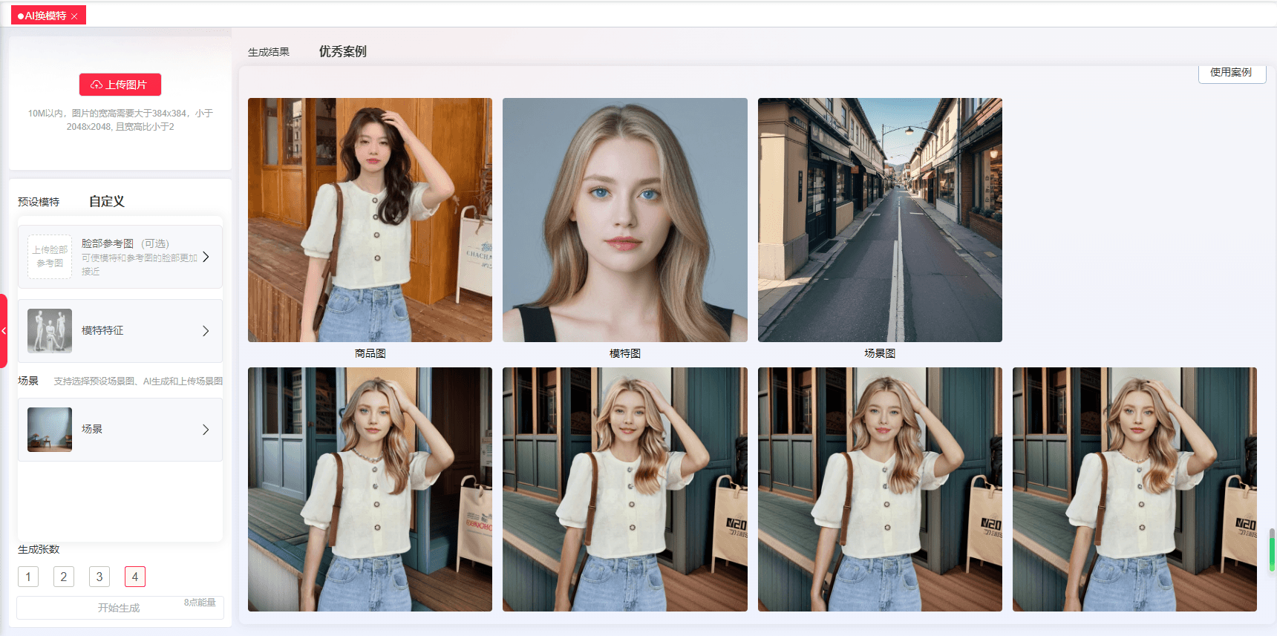Click the 开始生成 button

click(120, 608)
